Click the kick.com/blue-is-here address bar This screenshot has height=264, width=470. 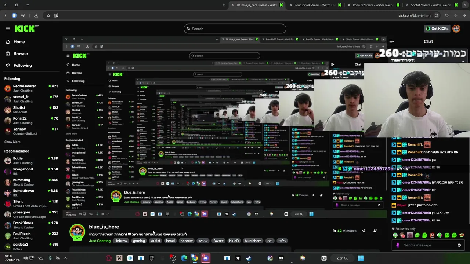coord(415,15)
